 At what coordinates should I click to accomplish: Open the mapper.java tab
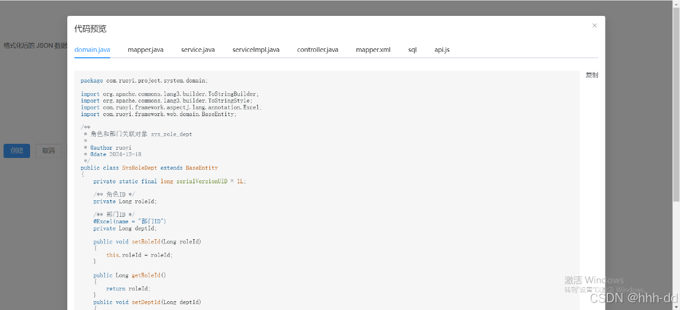tap(146, 50)
